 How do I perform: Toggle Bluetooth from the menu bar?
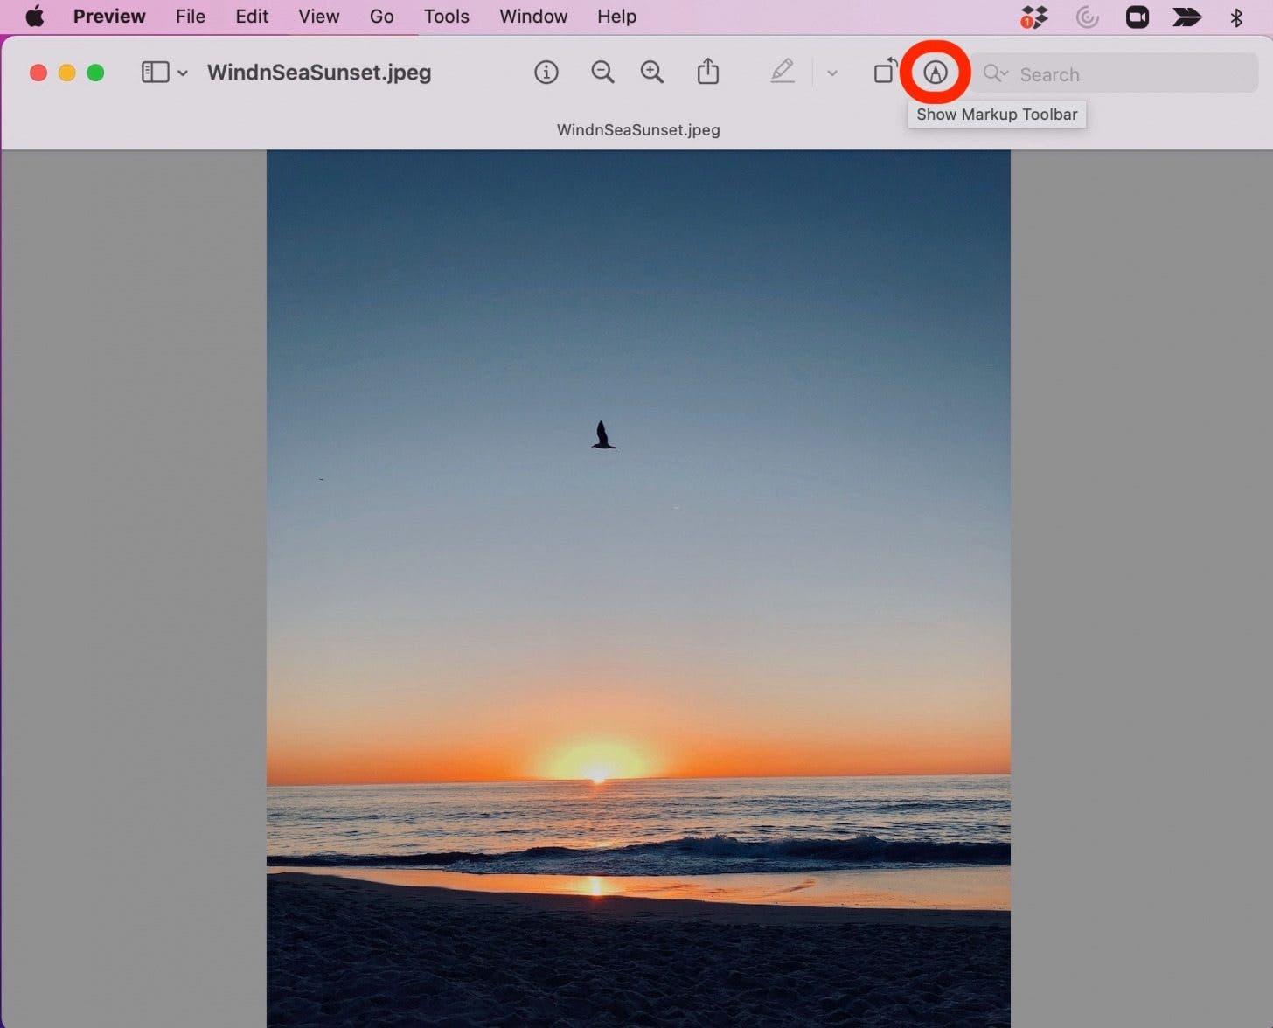click(x=1236, y=16)
